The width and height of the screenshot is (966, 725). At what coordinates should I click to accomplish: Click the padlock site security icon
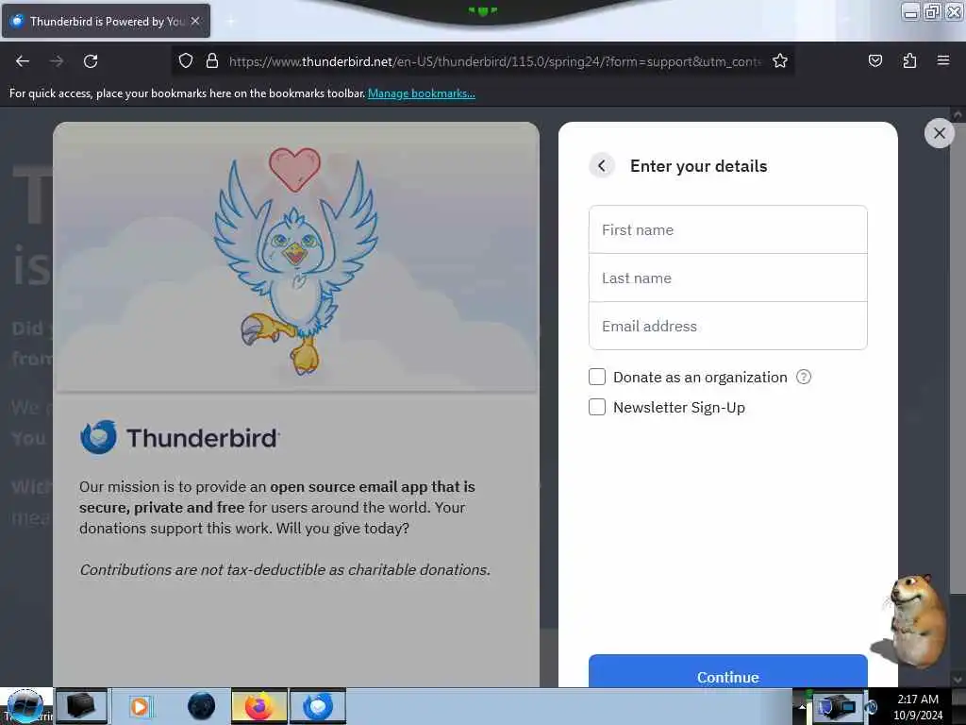coord(212,61)
